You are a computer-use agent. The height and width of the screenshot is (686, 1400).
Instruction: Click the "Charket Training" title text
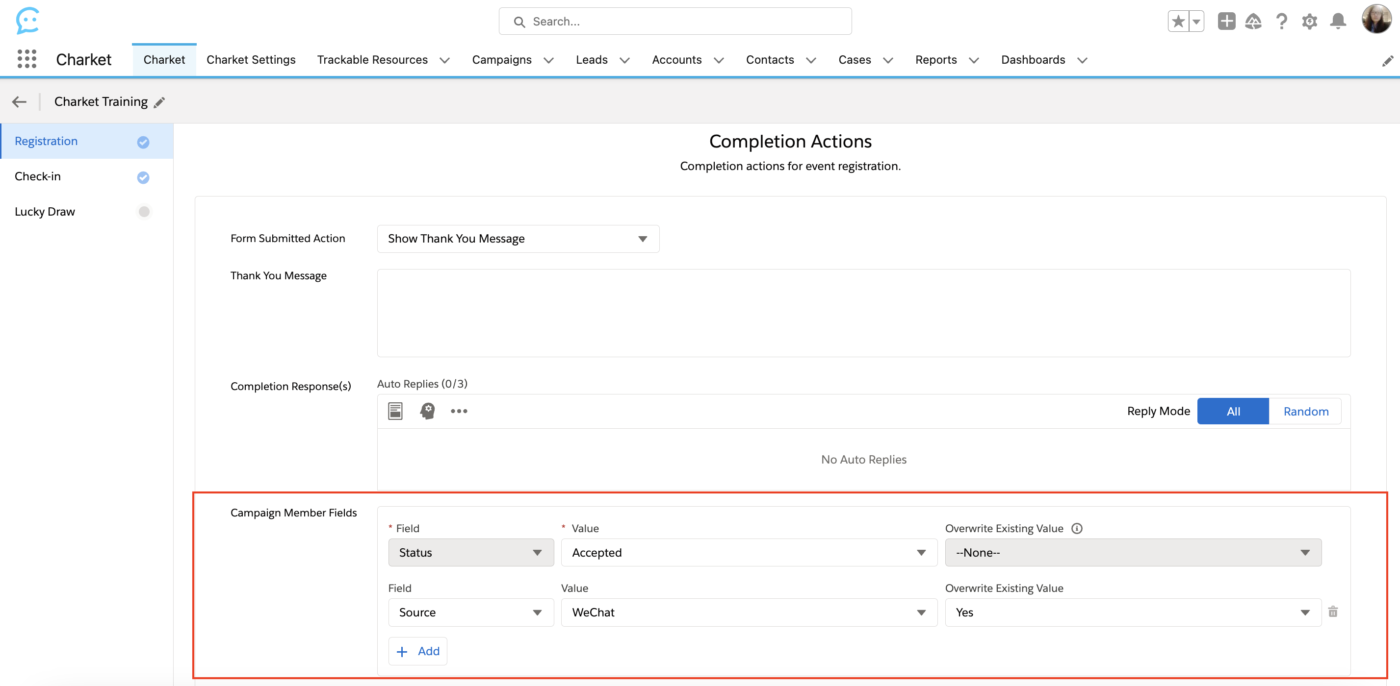101,101
